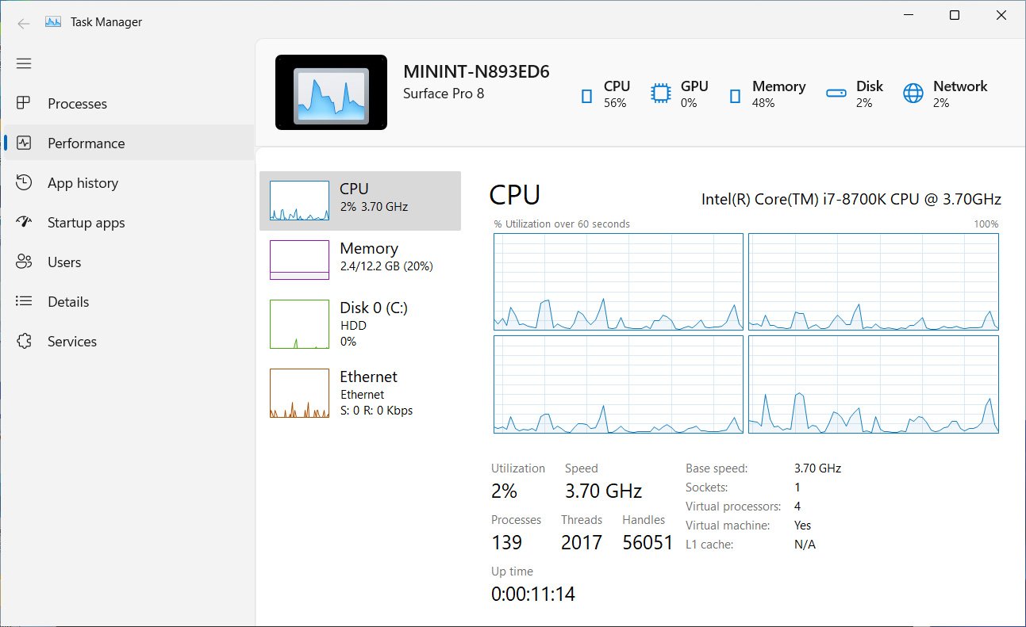The height and width of the screenshot is (627, 1026).
Task: Open App history from the navigation pane
Action: [x=82, y=182]
